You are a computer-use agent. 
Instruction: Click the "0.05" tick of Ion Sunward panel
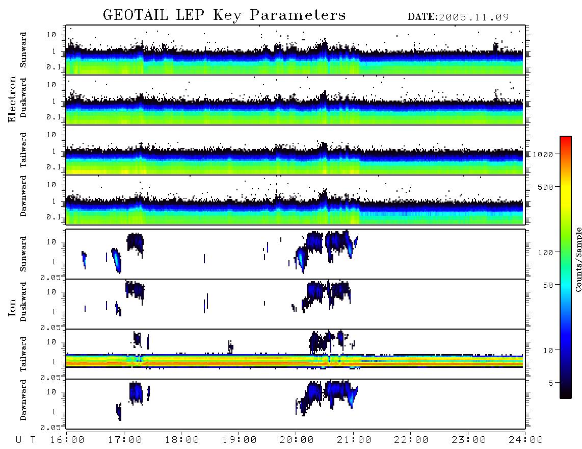tap(50, 277)
